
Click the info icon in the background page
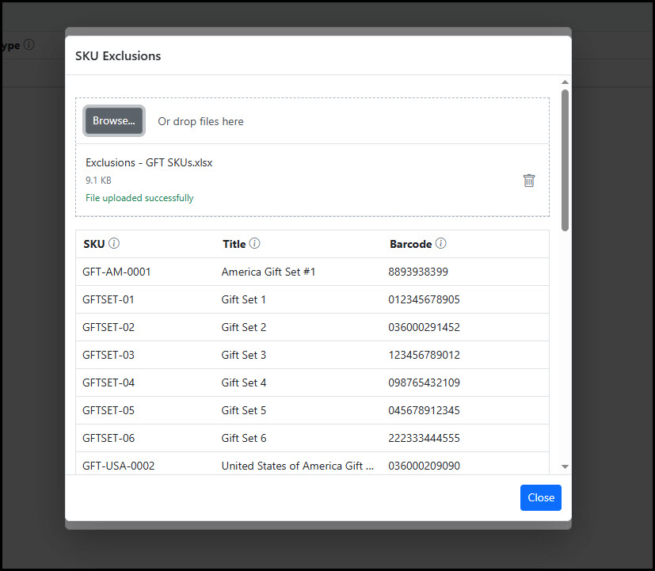(29, 45)
